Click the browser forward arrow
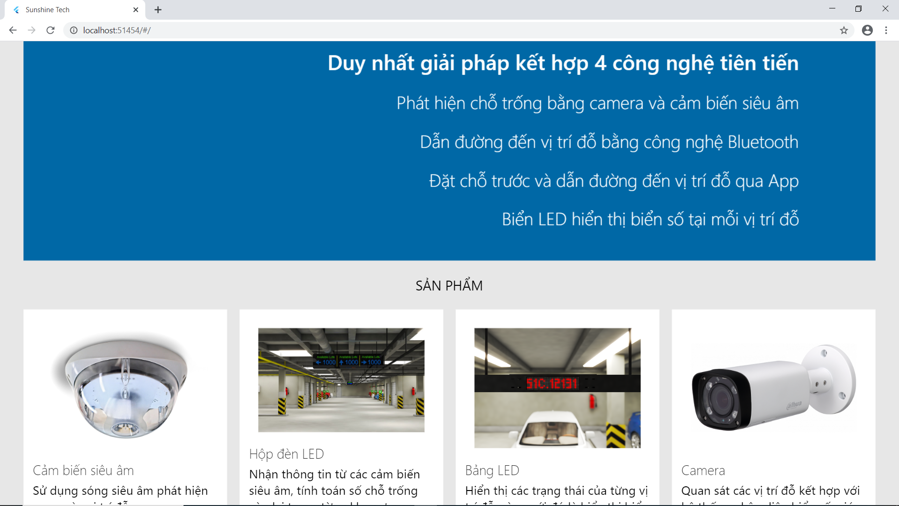 coord(31,30)
